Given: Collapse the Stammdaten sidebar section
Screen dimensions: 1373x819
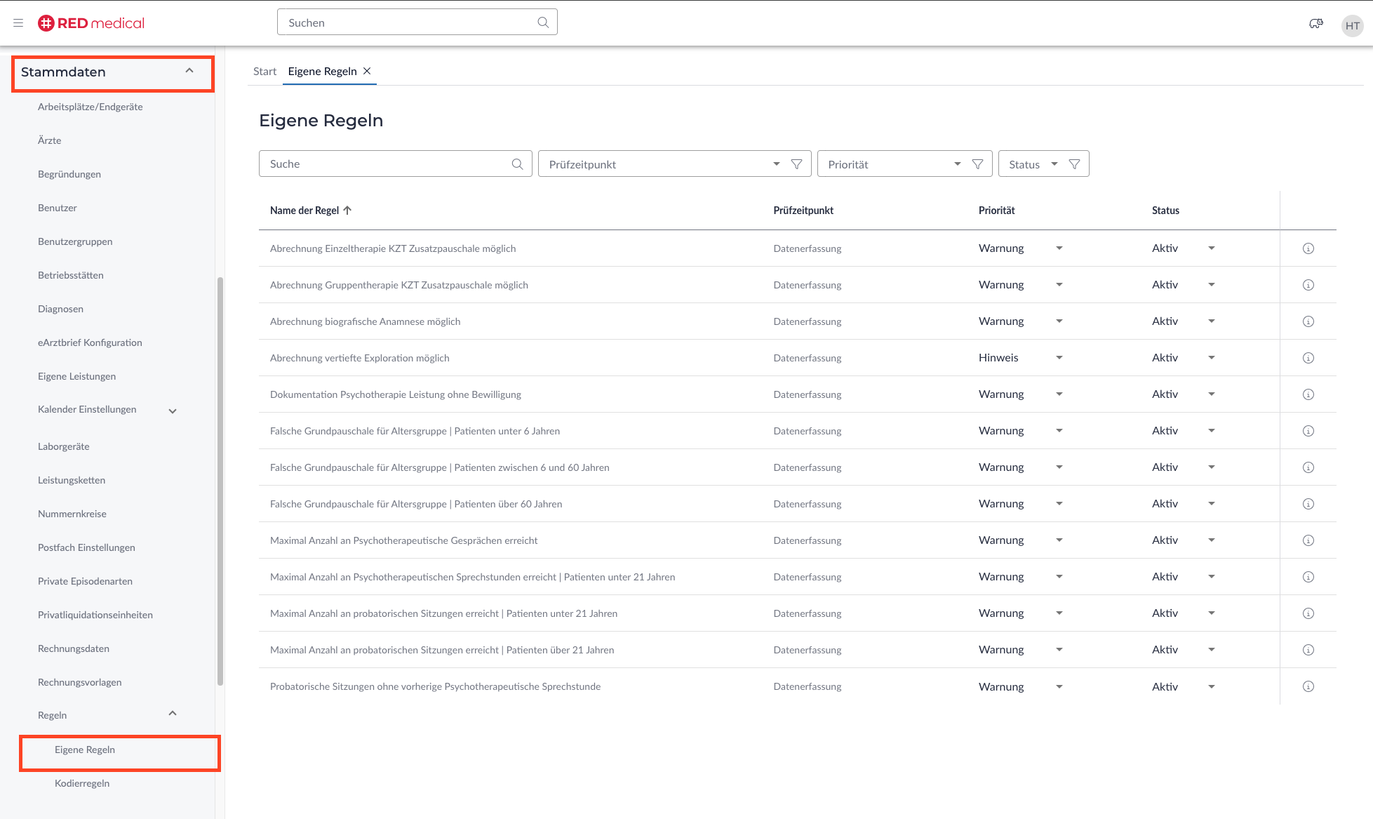Looking at the screenshot, I should point(189,72).
